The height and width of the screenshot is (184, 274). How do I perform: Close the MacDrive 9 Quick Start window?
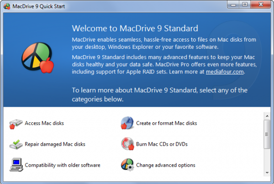coord(261,5)
